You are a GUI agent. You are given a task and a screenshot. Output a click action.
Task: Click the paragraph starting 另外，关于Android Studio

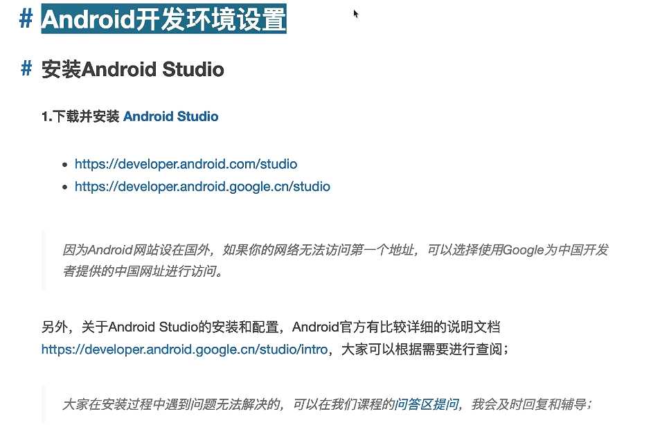coord(271,327)
